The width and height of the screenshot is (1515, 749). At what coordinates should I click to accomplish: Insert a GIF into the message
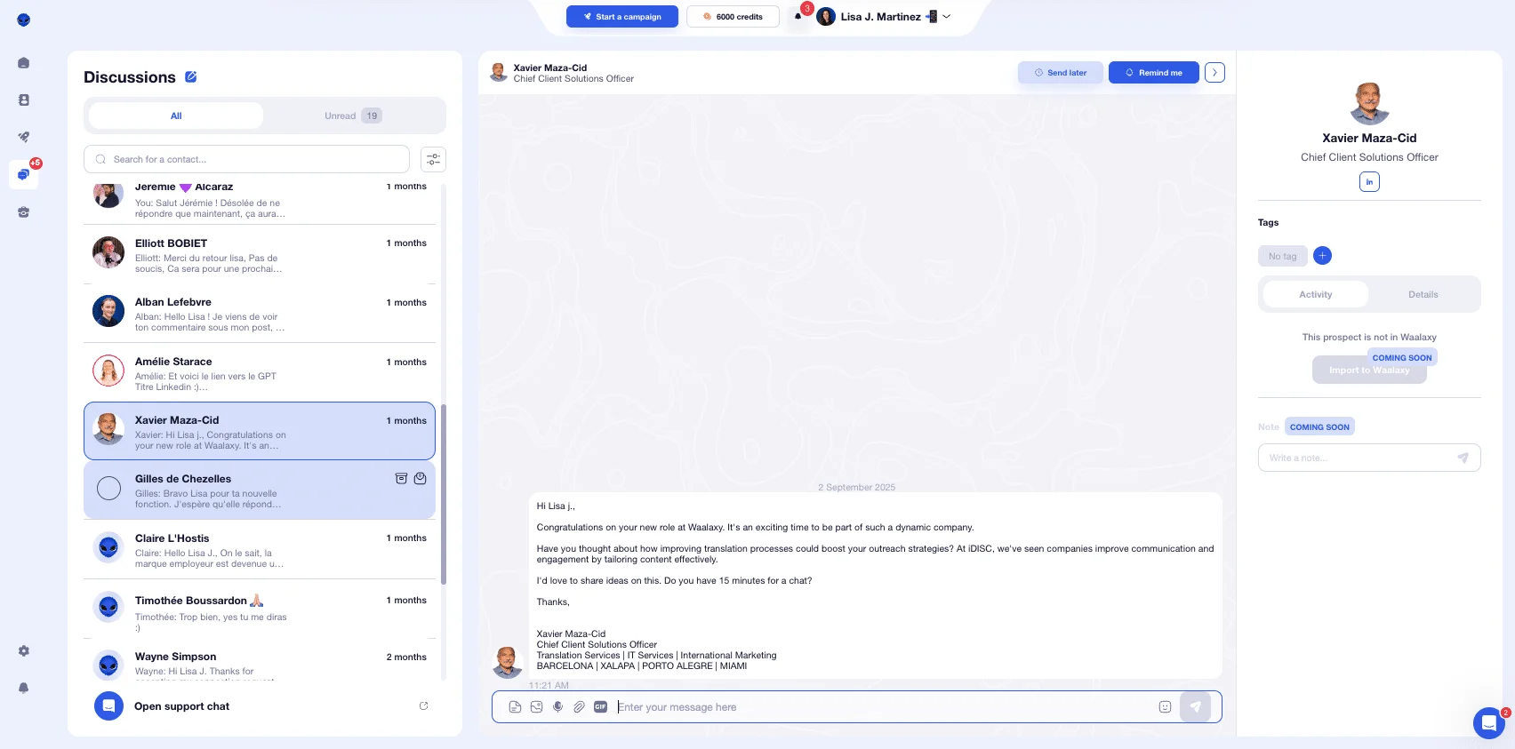tap(600, 707)
